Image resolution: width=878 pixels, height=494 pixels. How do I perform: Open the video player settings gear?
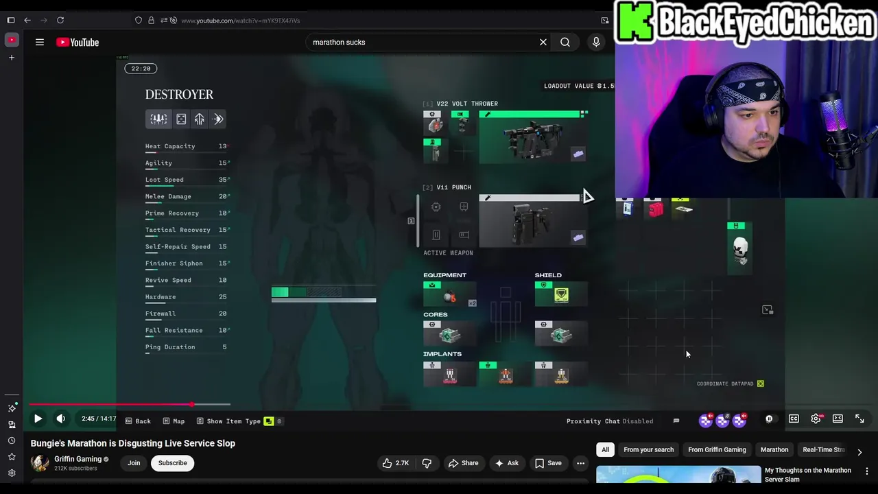(x=816, y=419)
